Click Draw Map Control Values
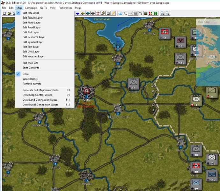220x191 pixels. coord(45,95)
